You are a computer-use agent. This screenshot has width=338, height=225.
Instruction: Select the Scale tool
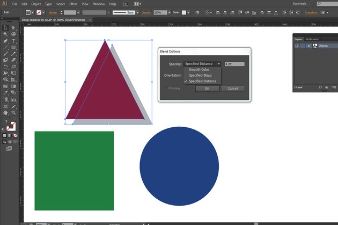point(13,67)
